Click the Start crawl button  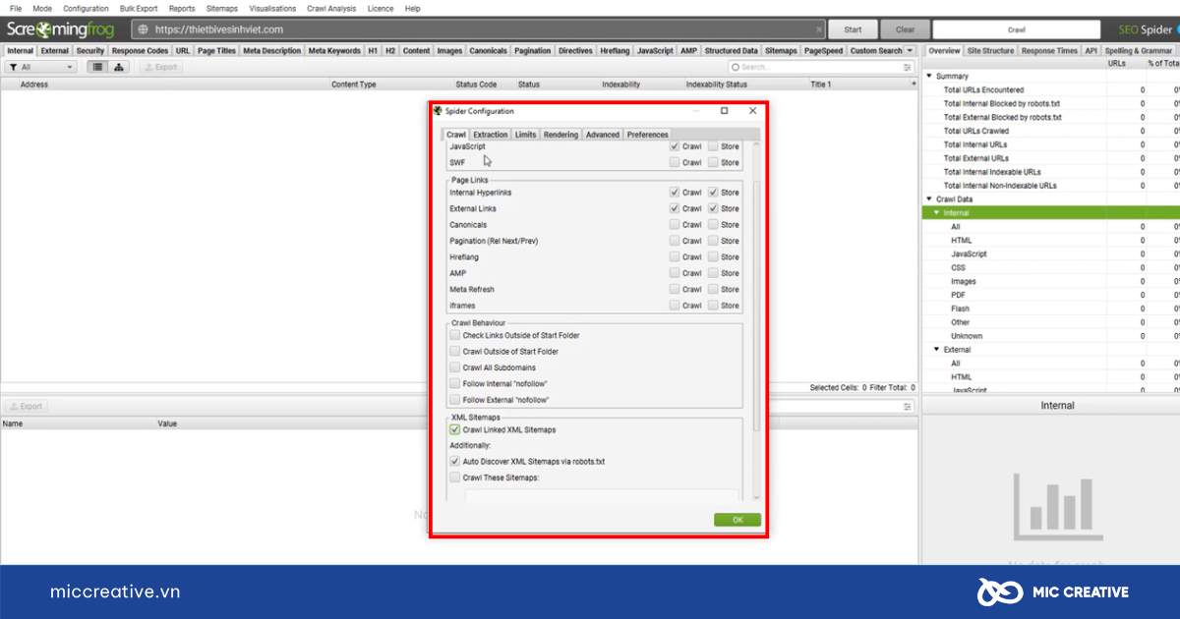[853, 29]
